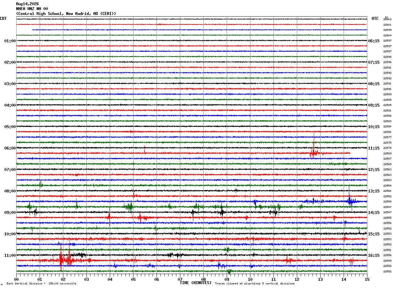Image resolution: width=393 pixels, height=288 pixels.
Task: Select the 08:00 CDT row label
Action: [x=10, y=191]
